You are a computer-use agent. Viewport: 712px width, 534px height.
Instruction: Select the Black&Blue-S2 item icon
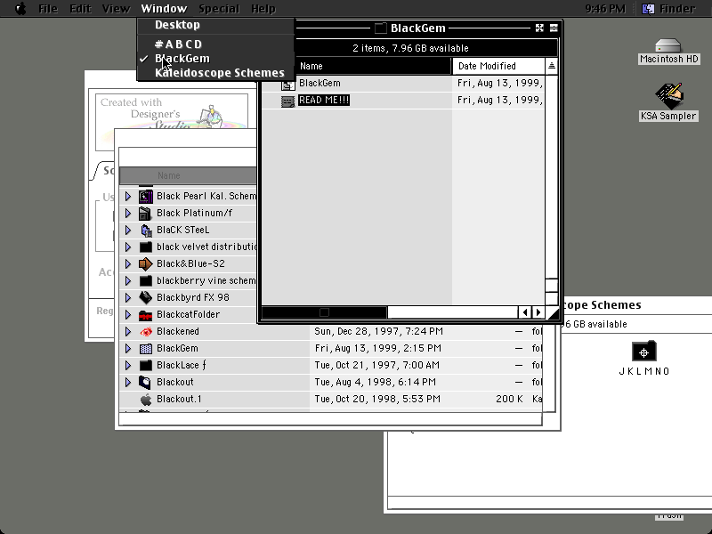click(x=146, y=263)
